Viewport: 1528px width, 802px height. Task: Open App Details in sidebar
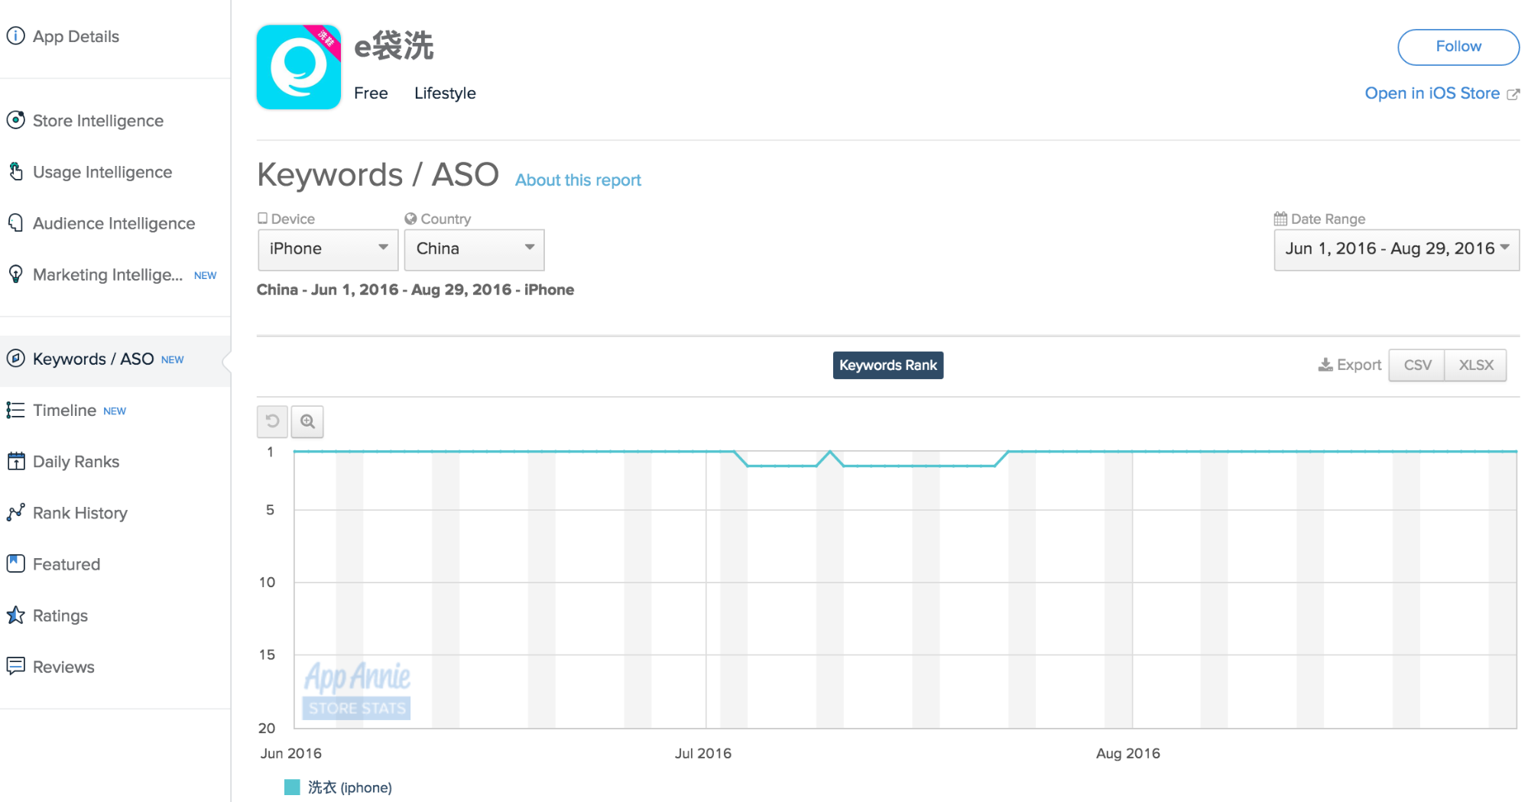[x=76, y=37]
